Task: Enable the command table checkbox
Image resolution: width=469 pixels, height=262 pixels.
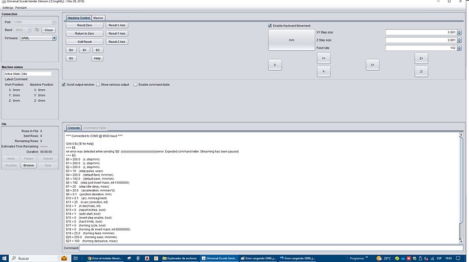Action: point(135,85)
